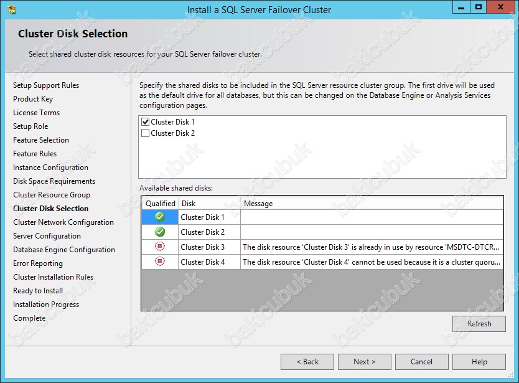Jump to the Feature Selection step
Image resolution: width=519 pixels, height=383 pixels.
41,140
